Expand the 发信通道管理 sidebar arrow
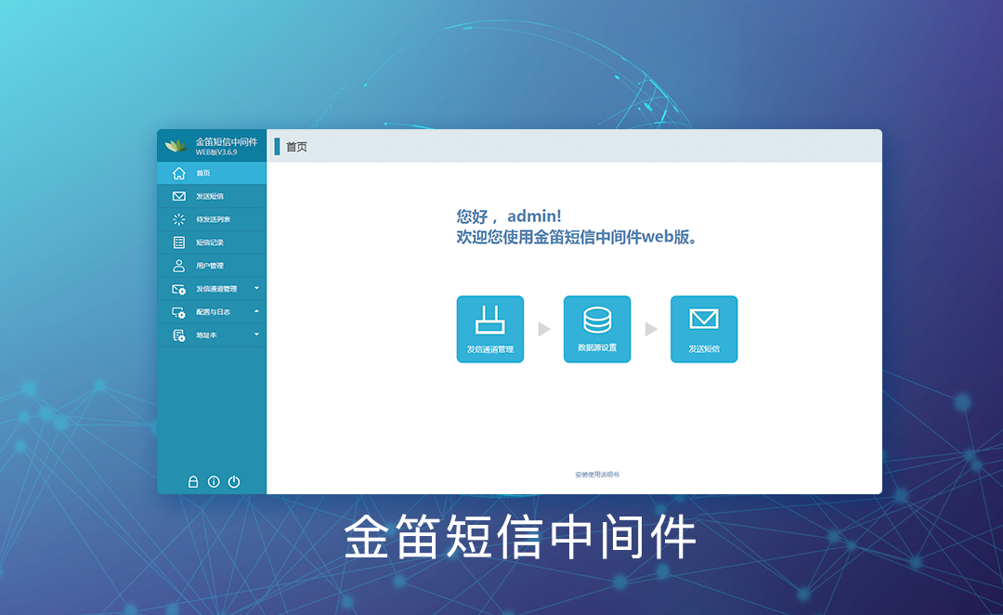The width and height of the screenshot is (1003, 615). [x=256, y=288]
